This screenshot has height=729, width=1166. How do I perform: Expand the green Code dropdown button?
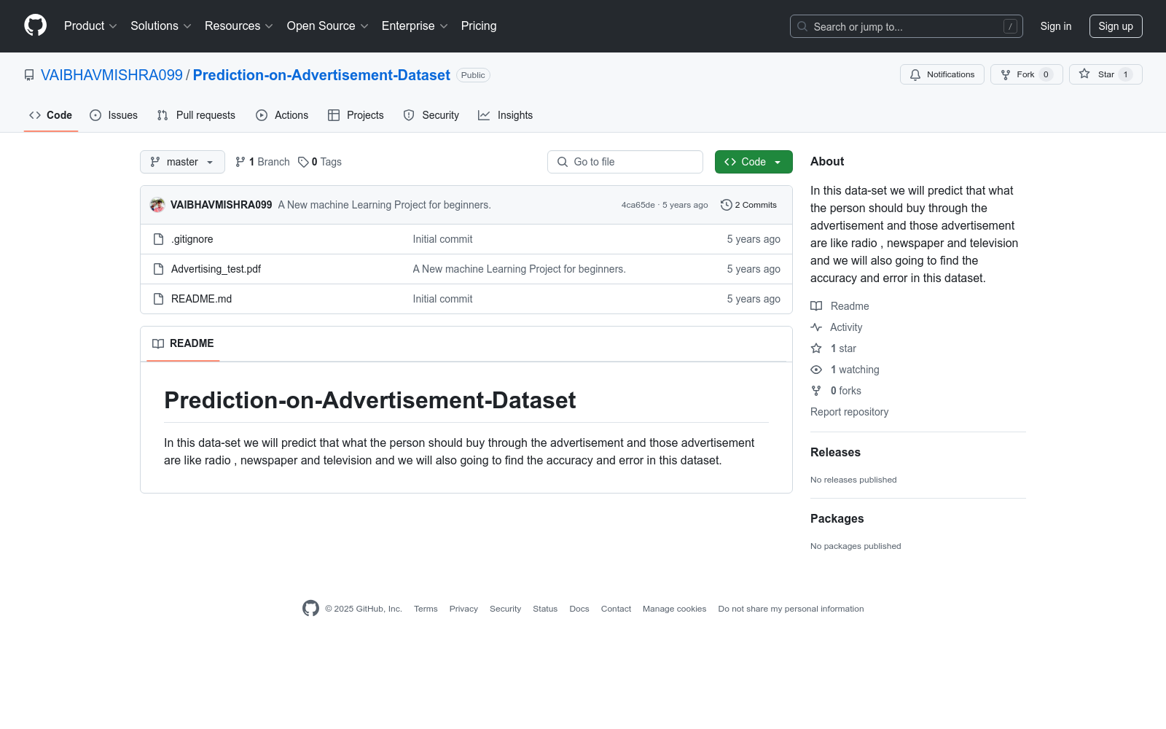(x=754, y=162)
